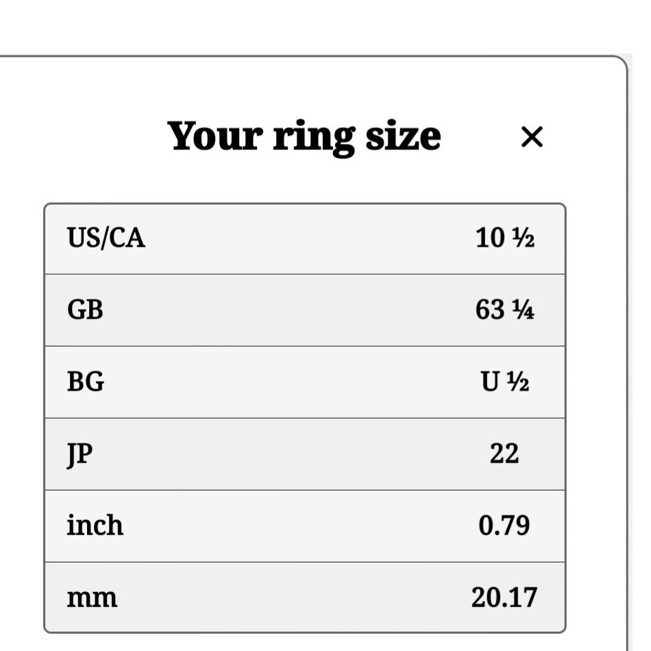Select the US/CA row label
This screenshot has height=651, width=651.
106,238
